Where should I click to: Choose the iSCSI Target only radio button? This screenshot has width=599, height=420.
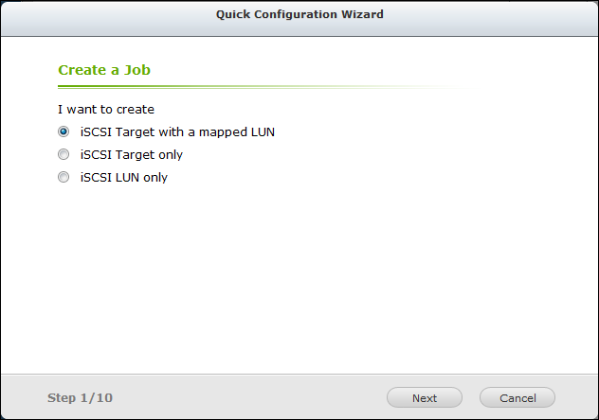pos(64,154)
